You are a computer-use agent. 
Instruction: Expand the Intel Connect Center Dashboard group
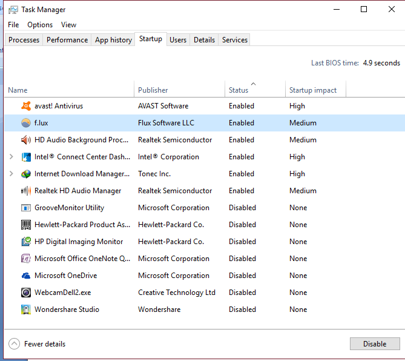coord(11,157)
